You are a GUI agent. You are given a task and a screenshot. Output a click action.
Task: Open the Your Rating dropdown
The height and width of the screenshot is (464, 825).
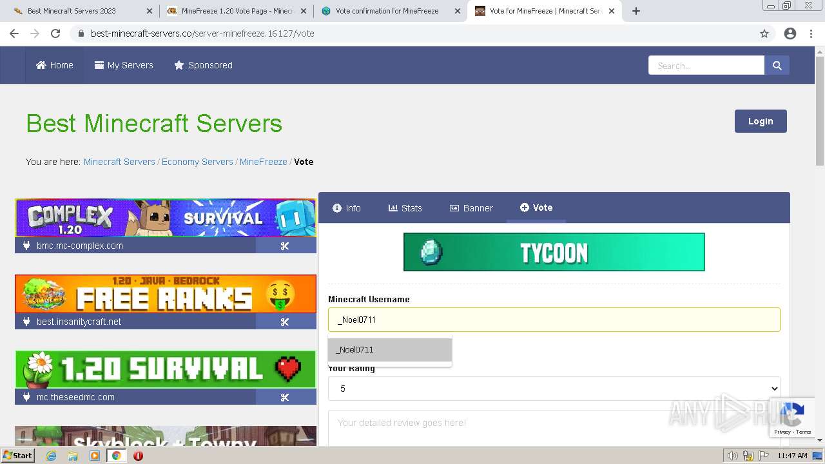pos(554,389)
